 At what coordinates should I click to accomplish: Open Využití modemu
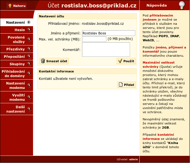pos(17,97)
